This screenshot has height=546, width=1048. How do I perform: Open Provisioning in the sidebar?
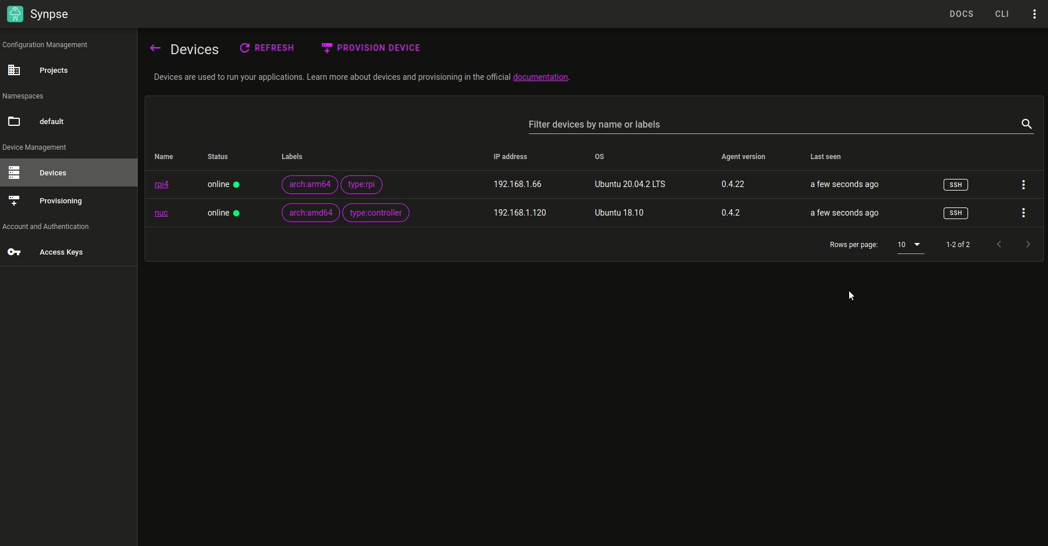click(x=61, y=201)
